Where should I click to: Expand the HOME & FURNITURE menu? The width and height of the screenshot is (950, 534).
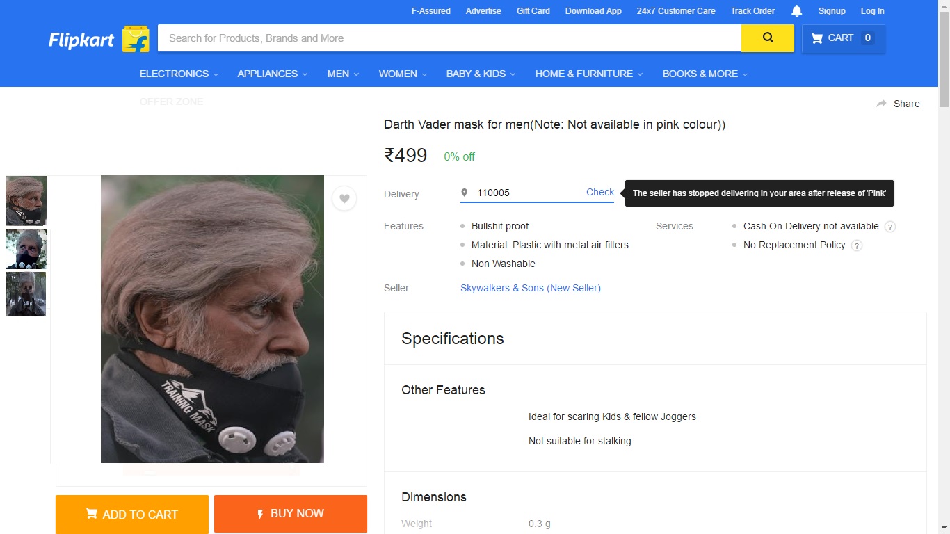click(588, 74)
